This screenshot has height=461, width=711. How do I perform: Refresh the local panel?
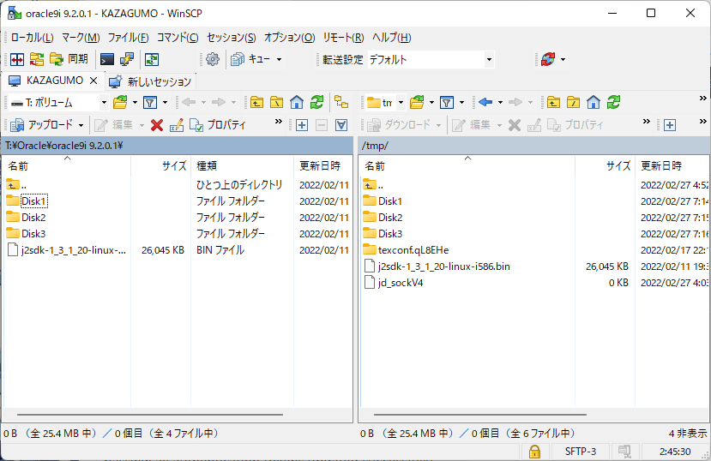pos(316,102)
